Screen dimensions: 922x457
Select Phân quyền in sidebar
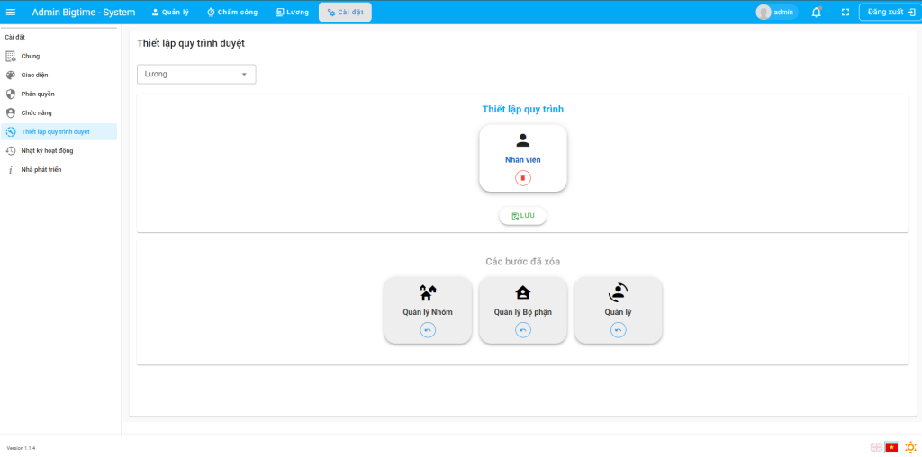point(38,94)
